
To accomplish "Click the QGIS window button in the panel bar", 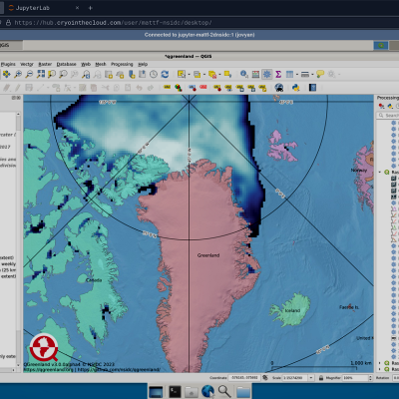I will (11, 45).
